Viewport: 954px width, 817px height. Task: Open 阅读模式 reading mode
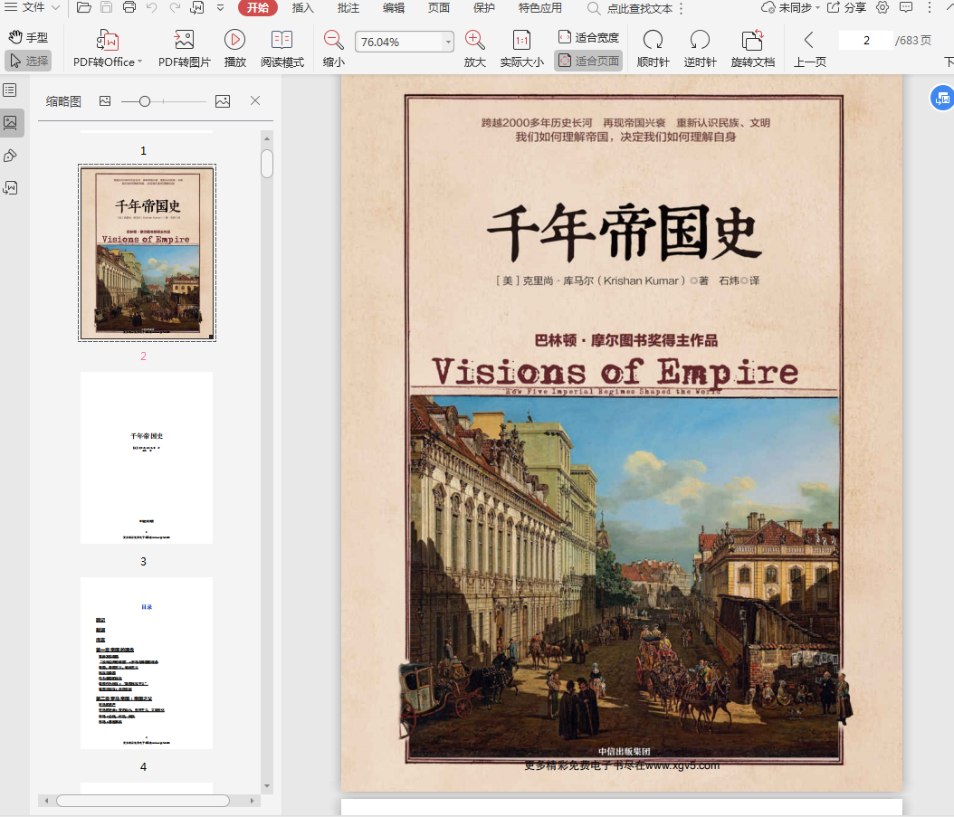tap(282, 40)
